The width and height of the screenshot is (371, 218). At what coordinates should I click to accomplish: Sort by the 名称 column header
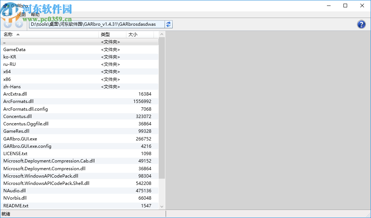tap(50, 35)
